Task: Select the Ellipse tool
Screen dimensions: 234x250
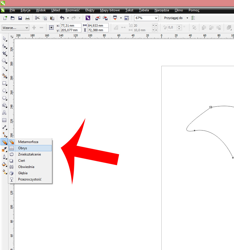Action: pos(4,91)
